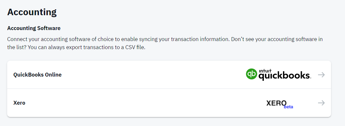Open QuickBooks Online using its right arrow
This screenshot has height=126, width=345.
(321, 75)
